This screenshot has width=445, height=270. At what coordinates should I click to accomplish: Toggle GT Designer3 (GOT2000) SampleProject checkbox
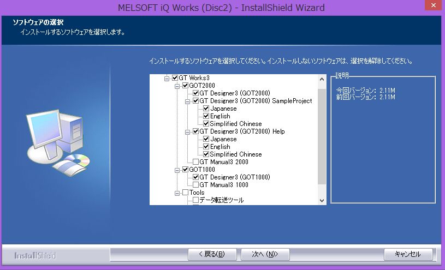tap(196, 101)
